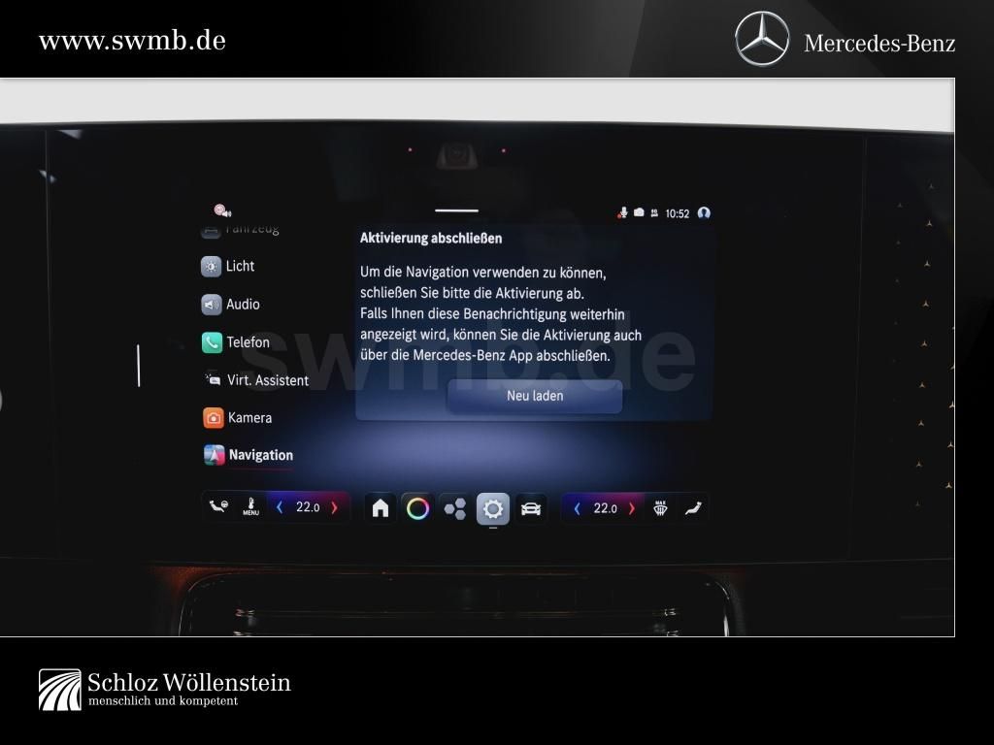
Task: Open the hexagon app grid icon
Action: (454, 506)
